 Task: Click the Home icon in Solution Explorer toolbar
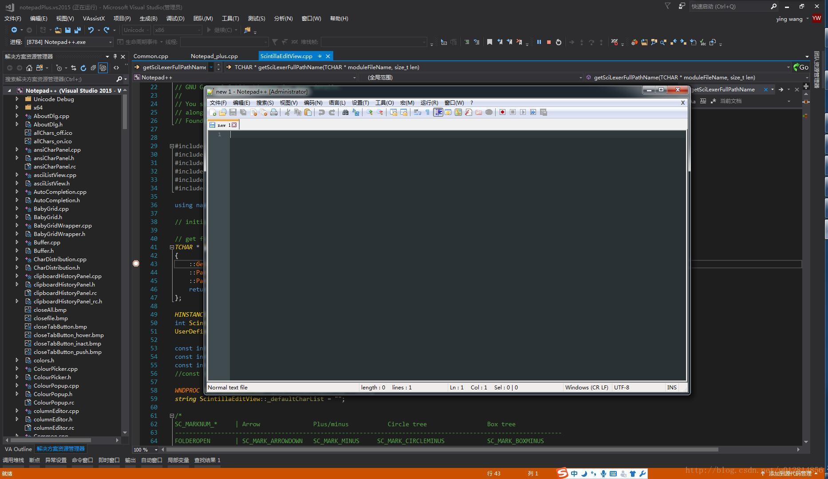(x=29, y=68)
